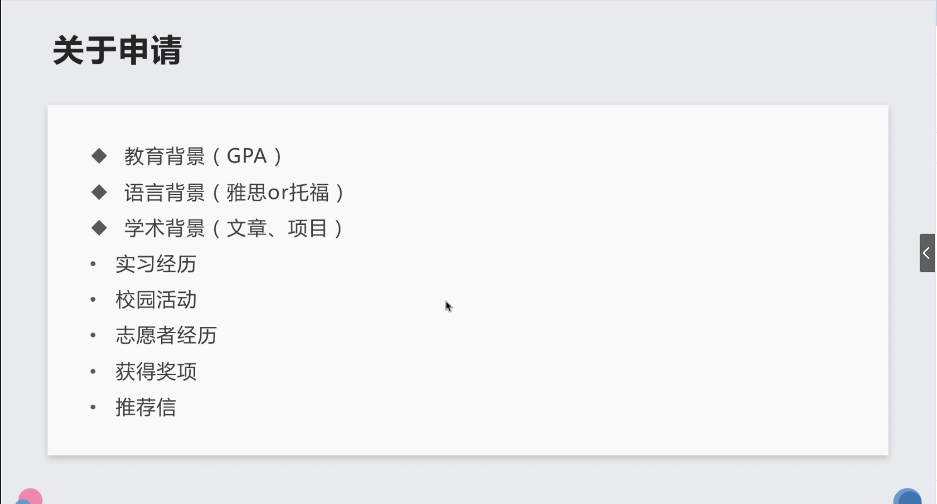
Task: Click the round bullet before 校园活动
Action: [x=93, y=300]
